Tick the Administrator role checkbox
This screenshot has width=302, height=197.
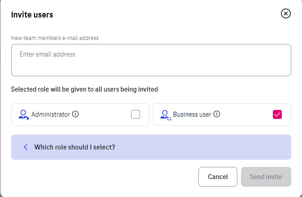(136, 114)
